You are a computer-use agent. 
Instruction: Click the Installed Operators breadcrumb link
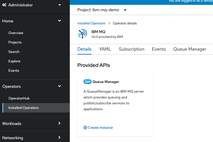click(91, 23)
